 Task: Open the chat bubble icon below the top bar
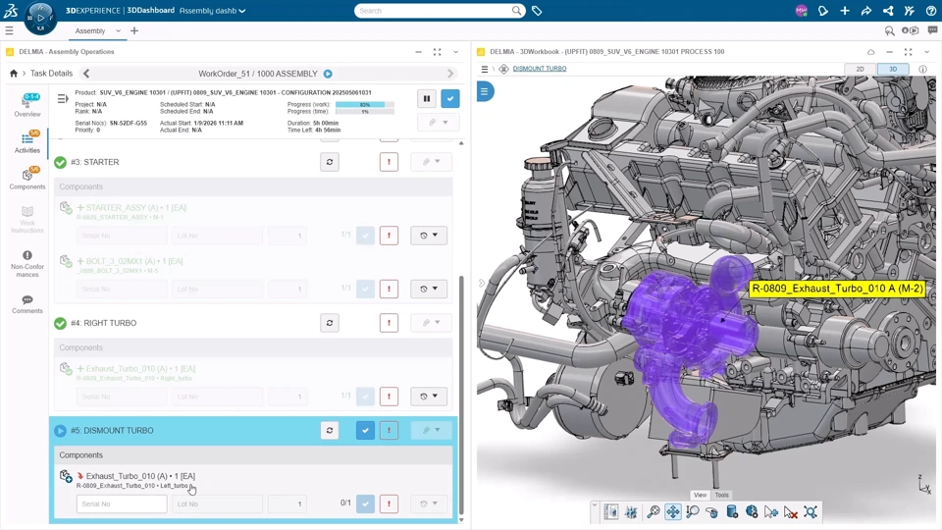932,30
